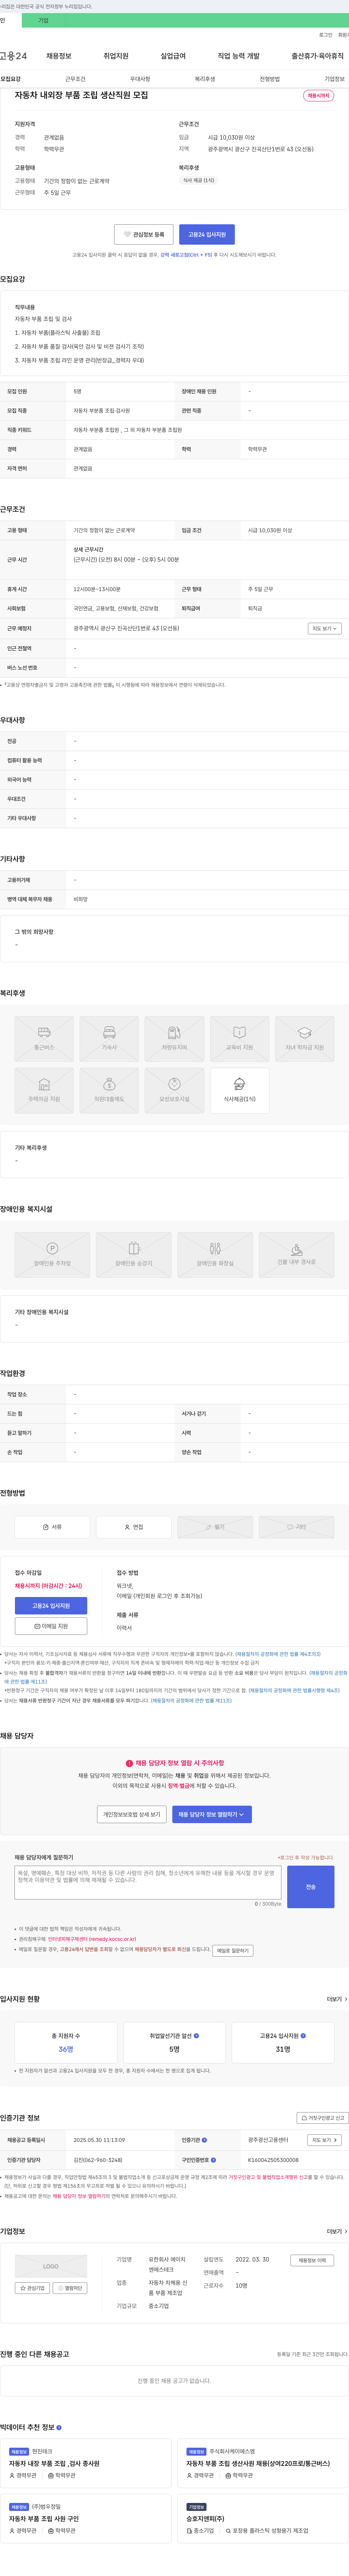Image resolution: width=349 pixels, height=2576 pixels.
Task: Click the 열람차단 button
Action: pos(70,2288)
